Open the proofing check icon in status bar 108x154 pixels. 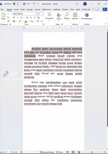pos(21,152)
